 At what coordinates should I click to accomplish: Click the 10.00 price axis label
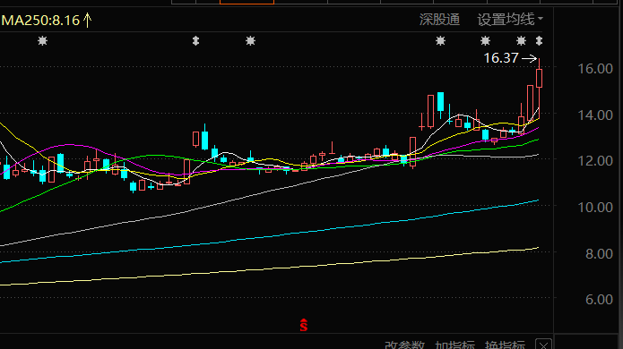pyautogui.click(x=595, y=207)
